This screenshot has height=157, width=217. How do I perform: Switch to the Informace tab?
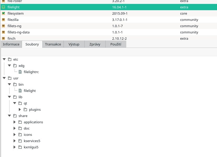[11, 44]
